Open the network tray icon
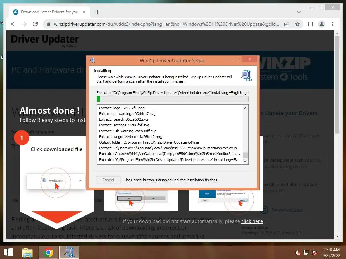Viewport: 346px width, 259px height. tap(306, 253)
